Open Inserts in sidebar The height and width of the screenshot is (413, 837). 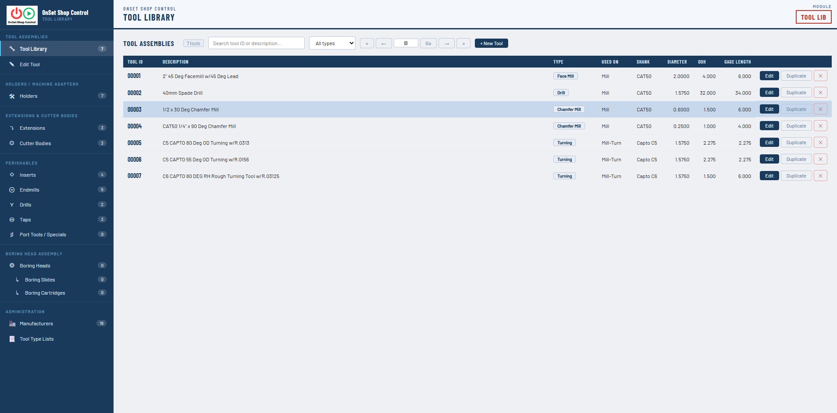coord(57,175)
